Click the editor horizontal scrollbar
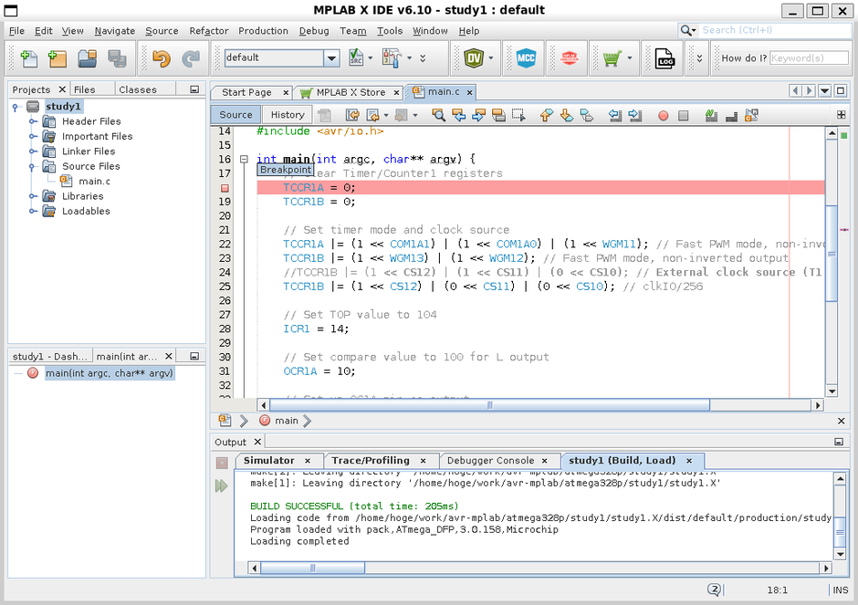This screenshot has width=858, height=605. point(489,405)
